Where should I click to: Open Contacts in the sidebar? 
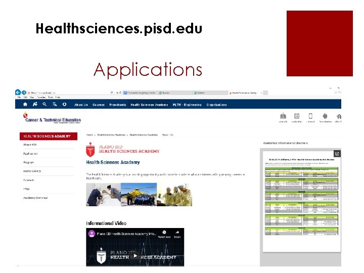pos(29,180)
